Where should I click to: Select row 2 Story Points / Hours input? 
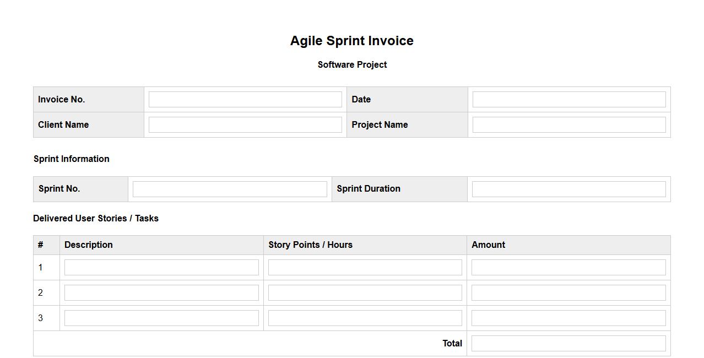(365, 293)
